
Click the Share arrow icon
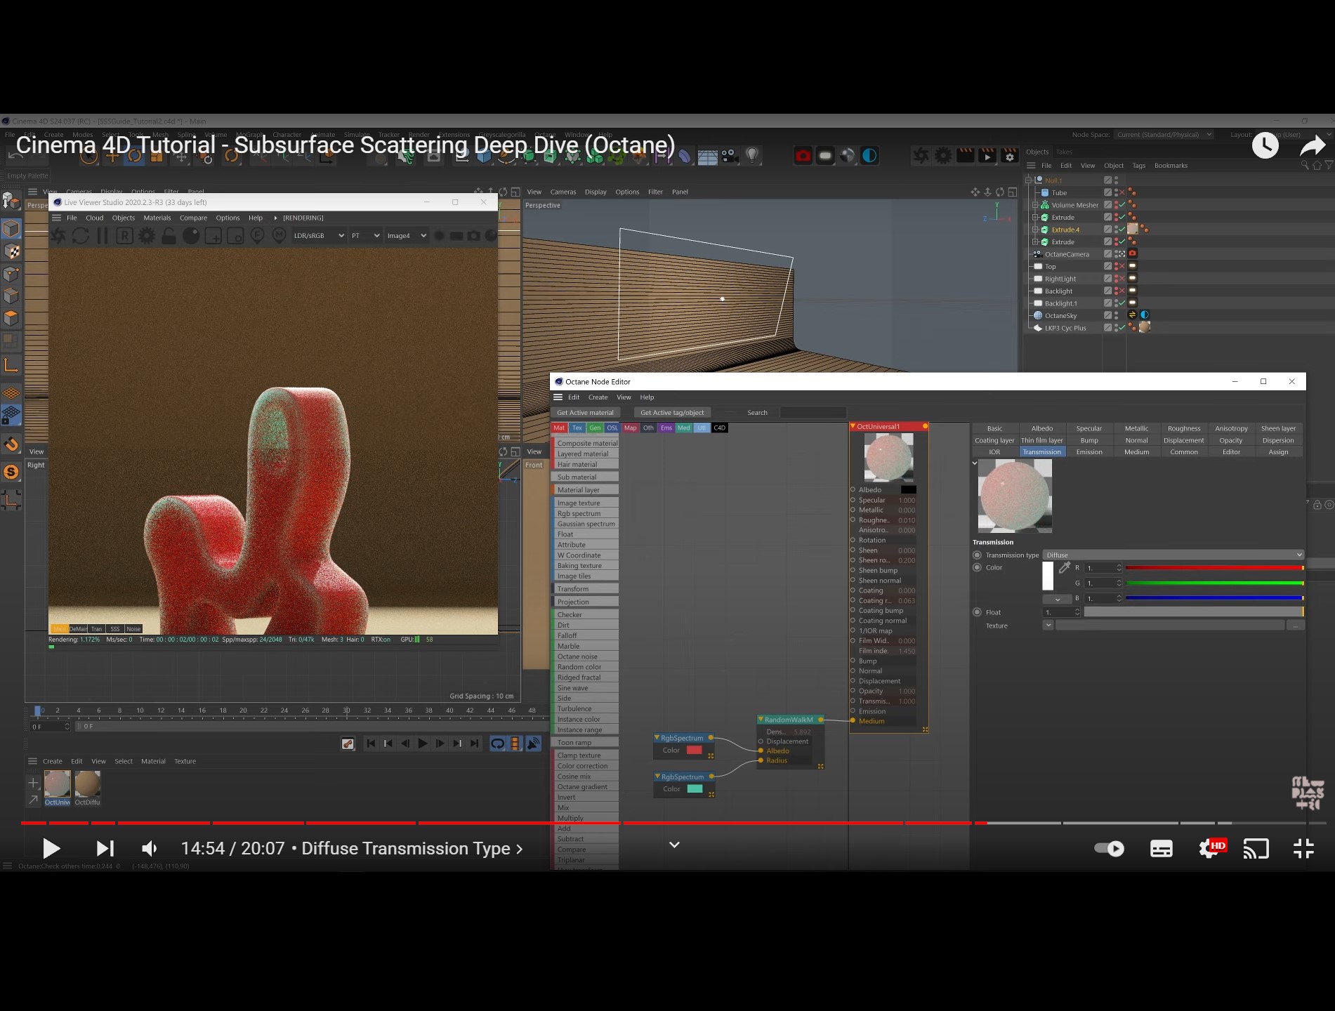point(1312,145)
